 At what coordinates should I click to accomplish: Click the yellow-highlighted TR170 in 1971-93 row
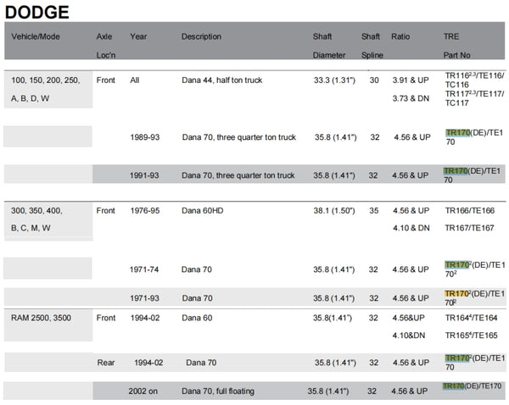pyautogui.click(x=457, y=293)
